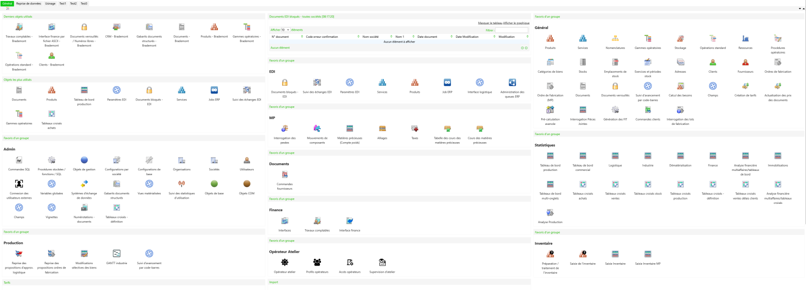Switch to Reprise de données tab
Viewport: 806px width, 290px height.
29,3
